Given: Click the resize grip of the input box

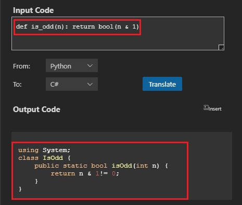Looking at the screenshot, I should click(x=221, y=47).
